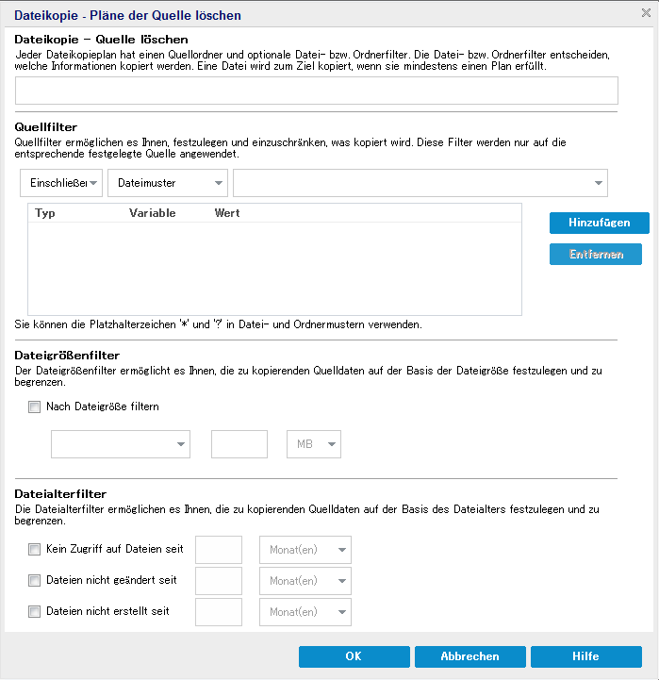Click Abbrechen to cancel
The height and width of the screenshot is (680, 659).
[470, 656]
